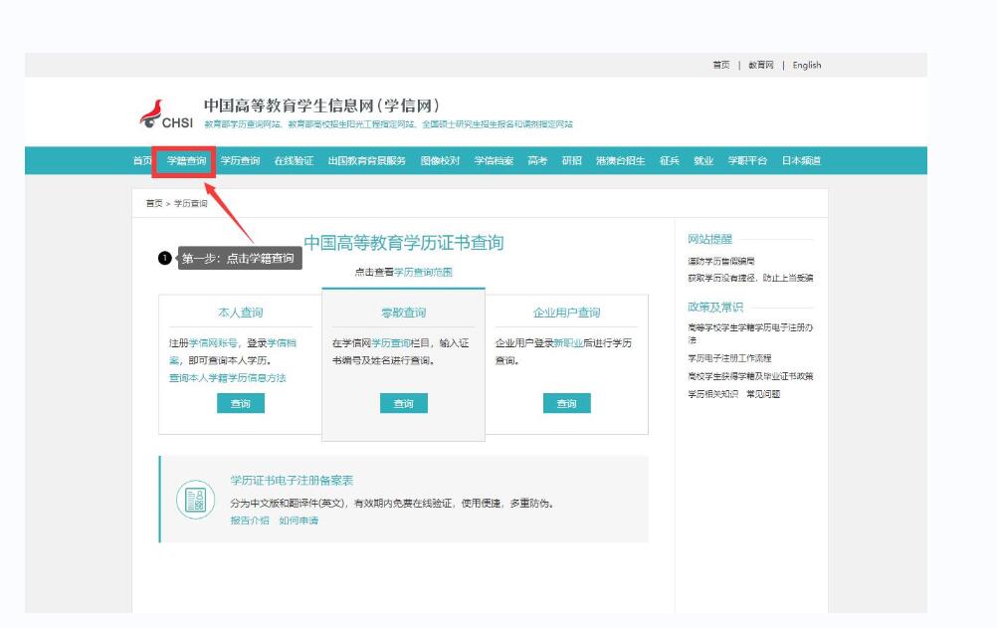Open the 新职业 link in 企业用户查询
The height and width of the screenshot is (628, 997).
coord(568,343)
